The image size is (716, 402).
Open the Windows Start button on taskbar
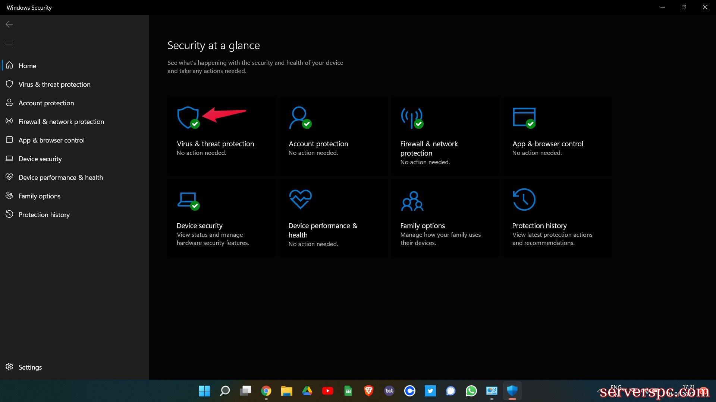coord(204,391)
